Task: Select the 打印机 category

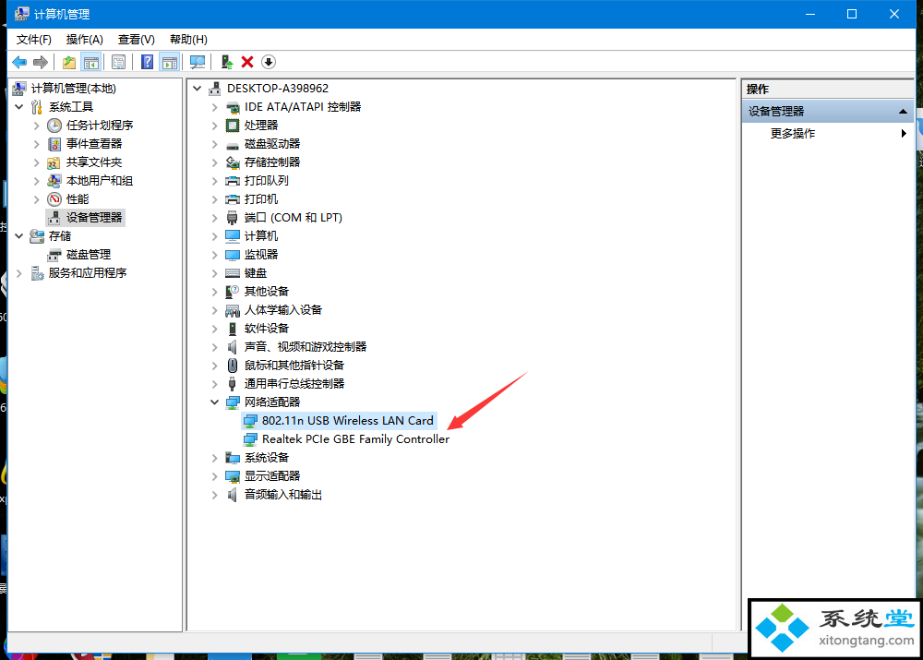Action: pos(261,199)
